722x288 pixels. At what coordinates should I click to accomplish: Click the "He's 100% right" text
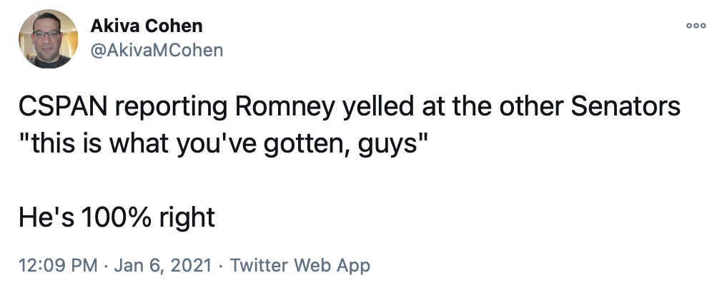[117, 217]
